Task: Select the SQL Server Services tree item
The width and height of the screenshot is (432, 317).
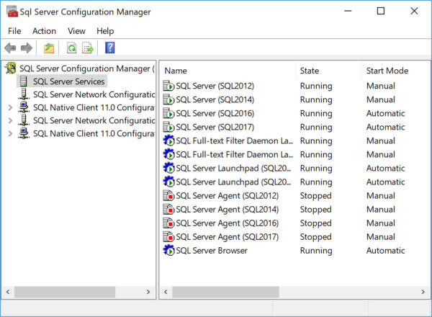Action: click(x=69, y=81)
